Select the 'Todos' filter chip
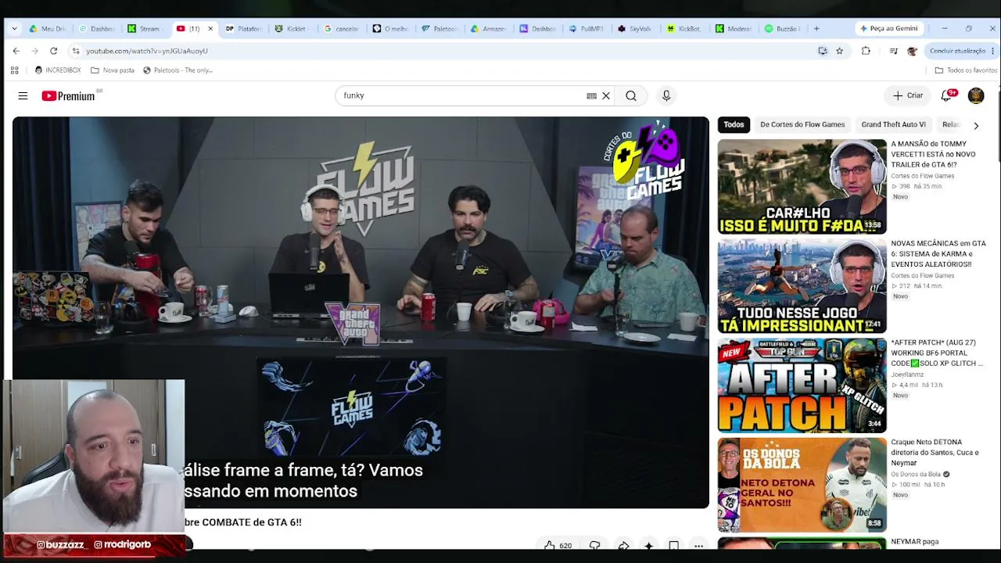Viewport: 1001px width, 563px height. (734, 124)
